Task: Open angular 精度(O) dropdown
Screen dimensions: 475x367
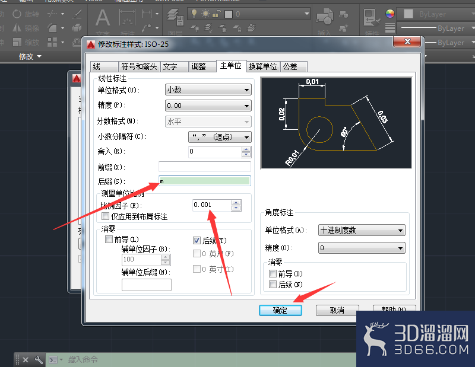Action: pos(362,248)
